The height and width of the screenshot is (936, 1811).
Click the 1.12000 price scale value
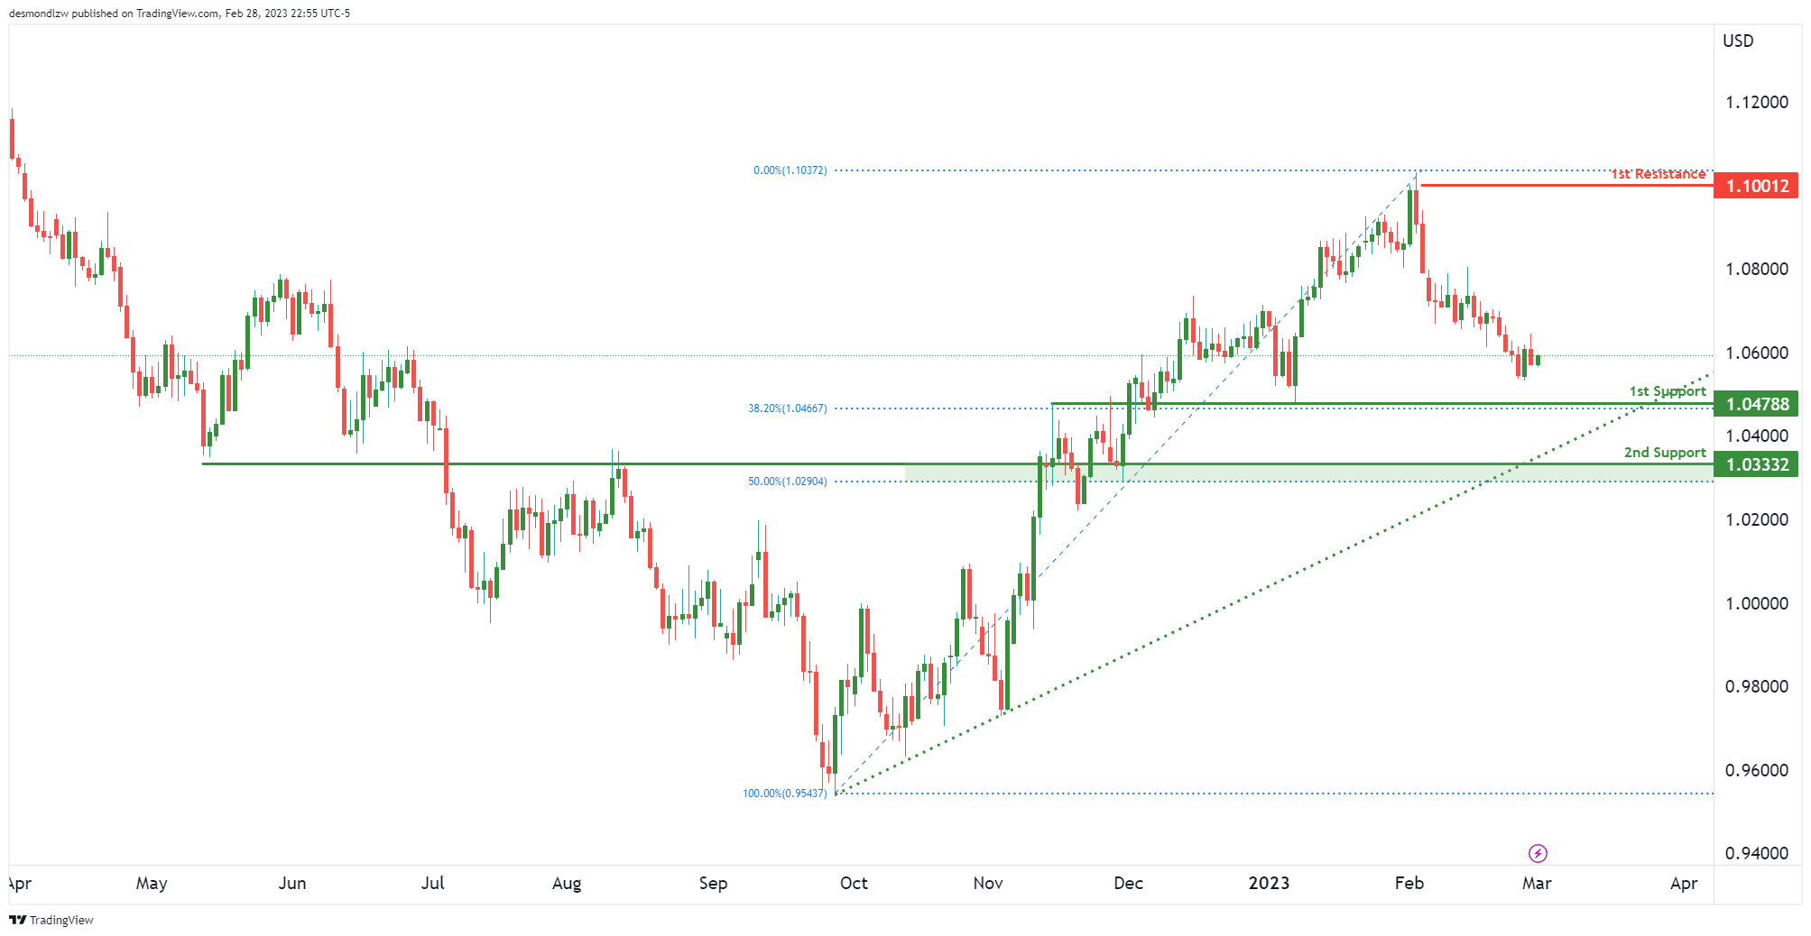click(1756, 102)
